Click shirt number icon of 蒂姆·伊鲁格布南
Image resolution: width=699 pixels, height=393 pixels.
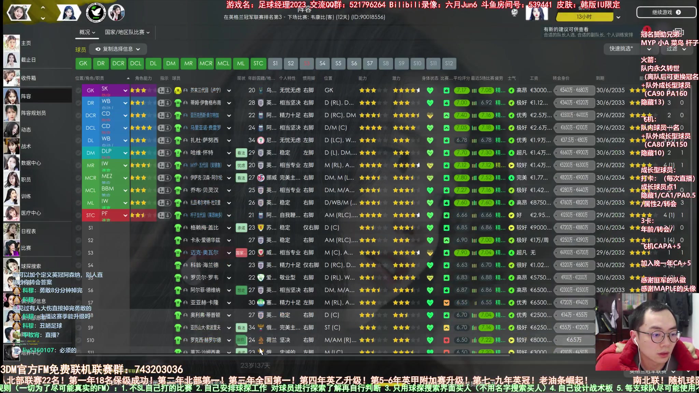click(x=177, y=103)
